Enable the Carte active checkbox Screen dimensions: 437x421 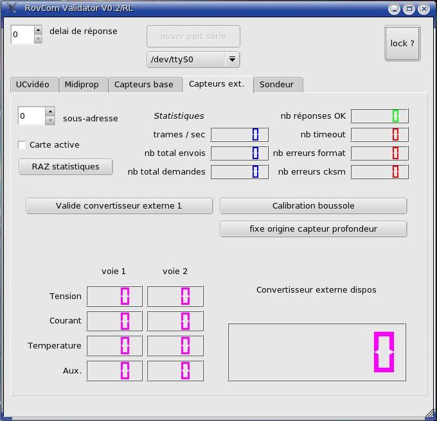pyautogui.click(x=22, y=144)
